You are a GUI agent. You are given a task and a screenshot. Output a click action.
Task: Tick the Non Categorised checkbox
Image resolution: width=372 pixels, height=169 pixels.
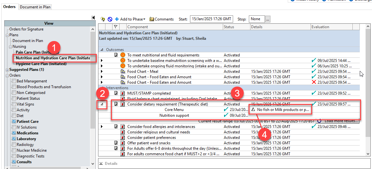(x=14, y=93)
